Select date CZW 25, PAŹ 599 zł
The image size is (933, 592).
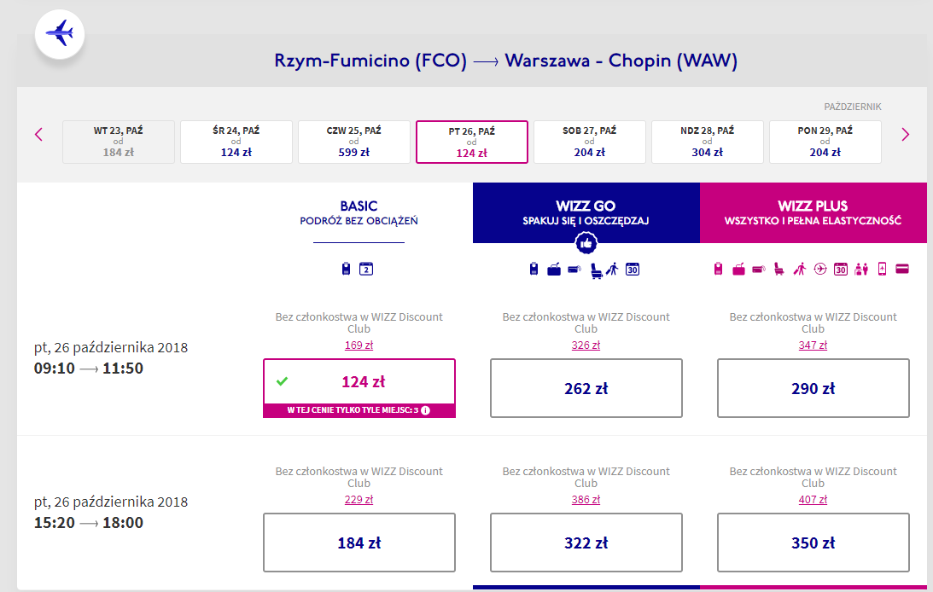[354, 142]
